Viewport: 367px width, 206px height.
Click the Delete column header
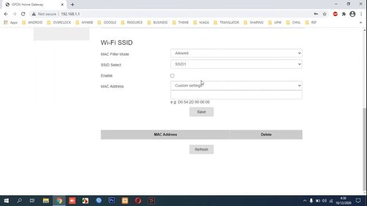[266, 134]
